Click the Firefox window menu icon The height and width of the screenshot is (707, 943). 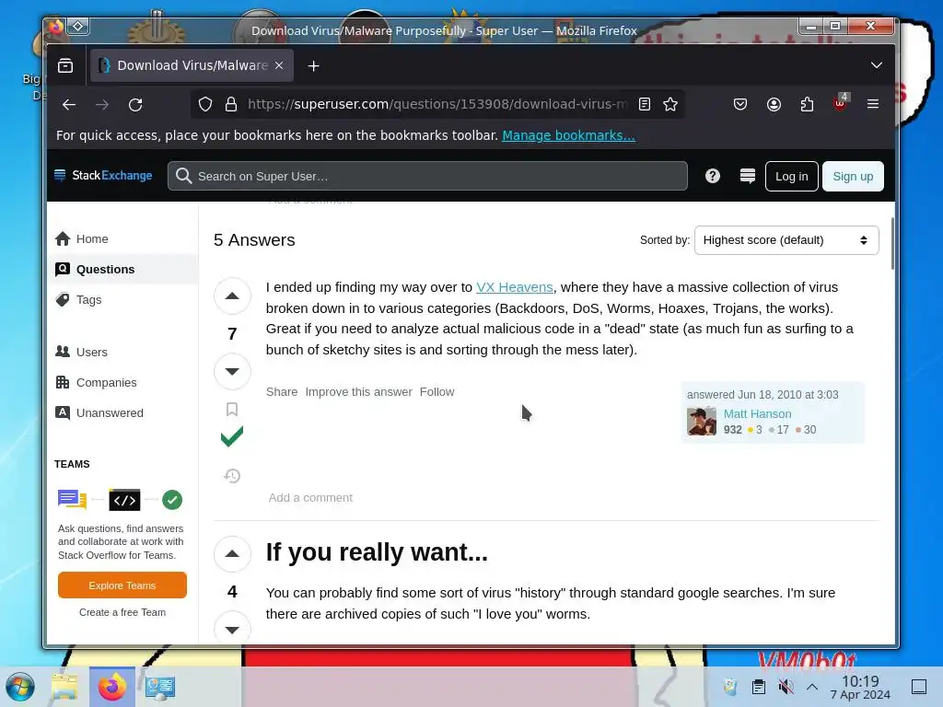coord(56,26)
